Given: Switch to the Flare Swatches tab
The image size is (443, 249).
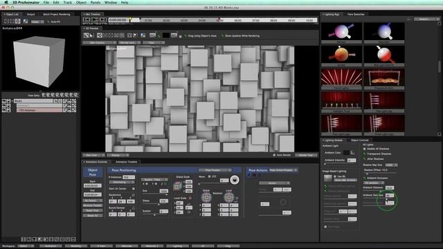Looking at the screenshot, I should point(356,14).
